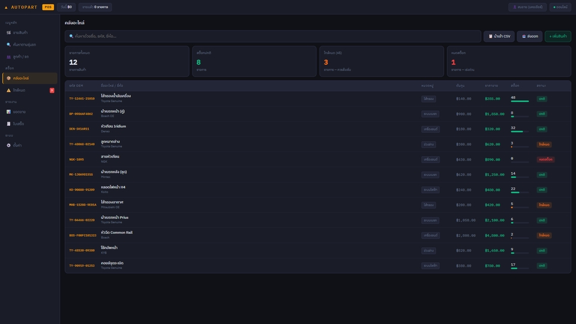The width and height of the screenshot is (576, 324).
Task: Click the user avatar icon in header
Action: click(515, 7)
